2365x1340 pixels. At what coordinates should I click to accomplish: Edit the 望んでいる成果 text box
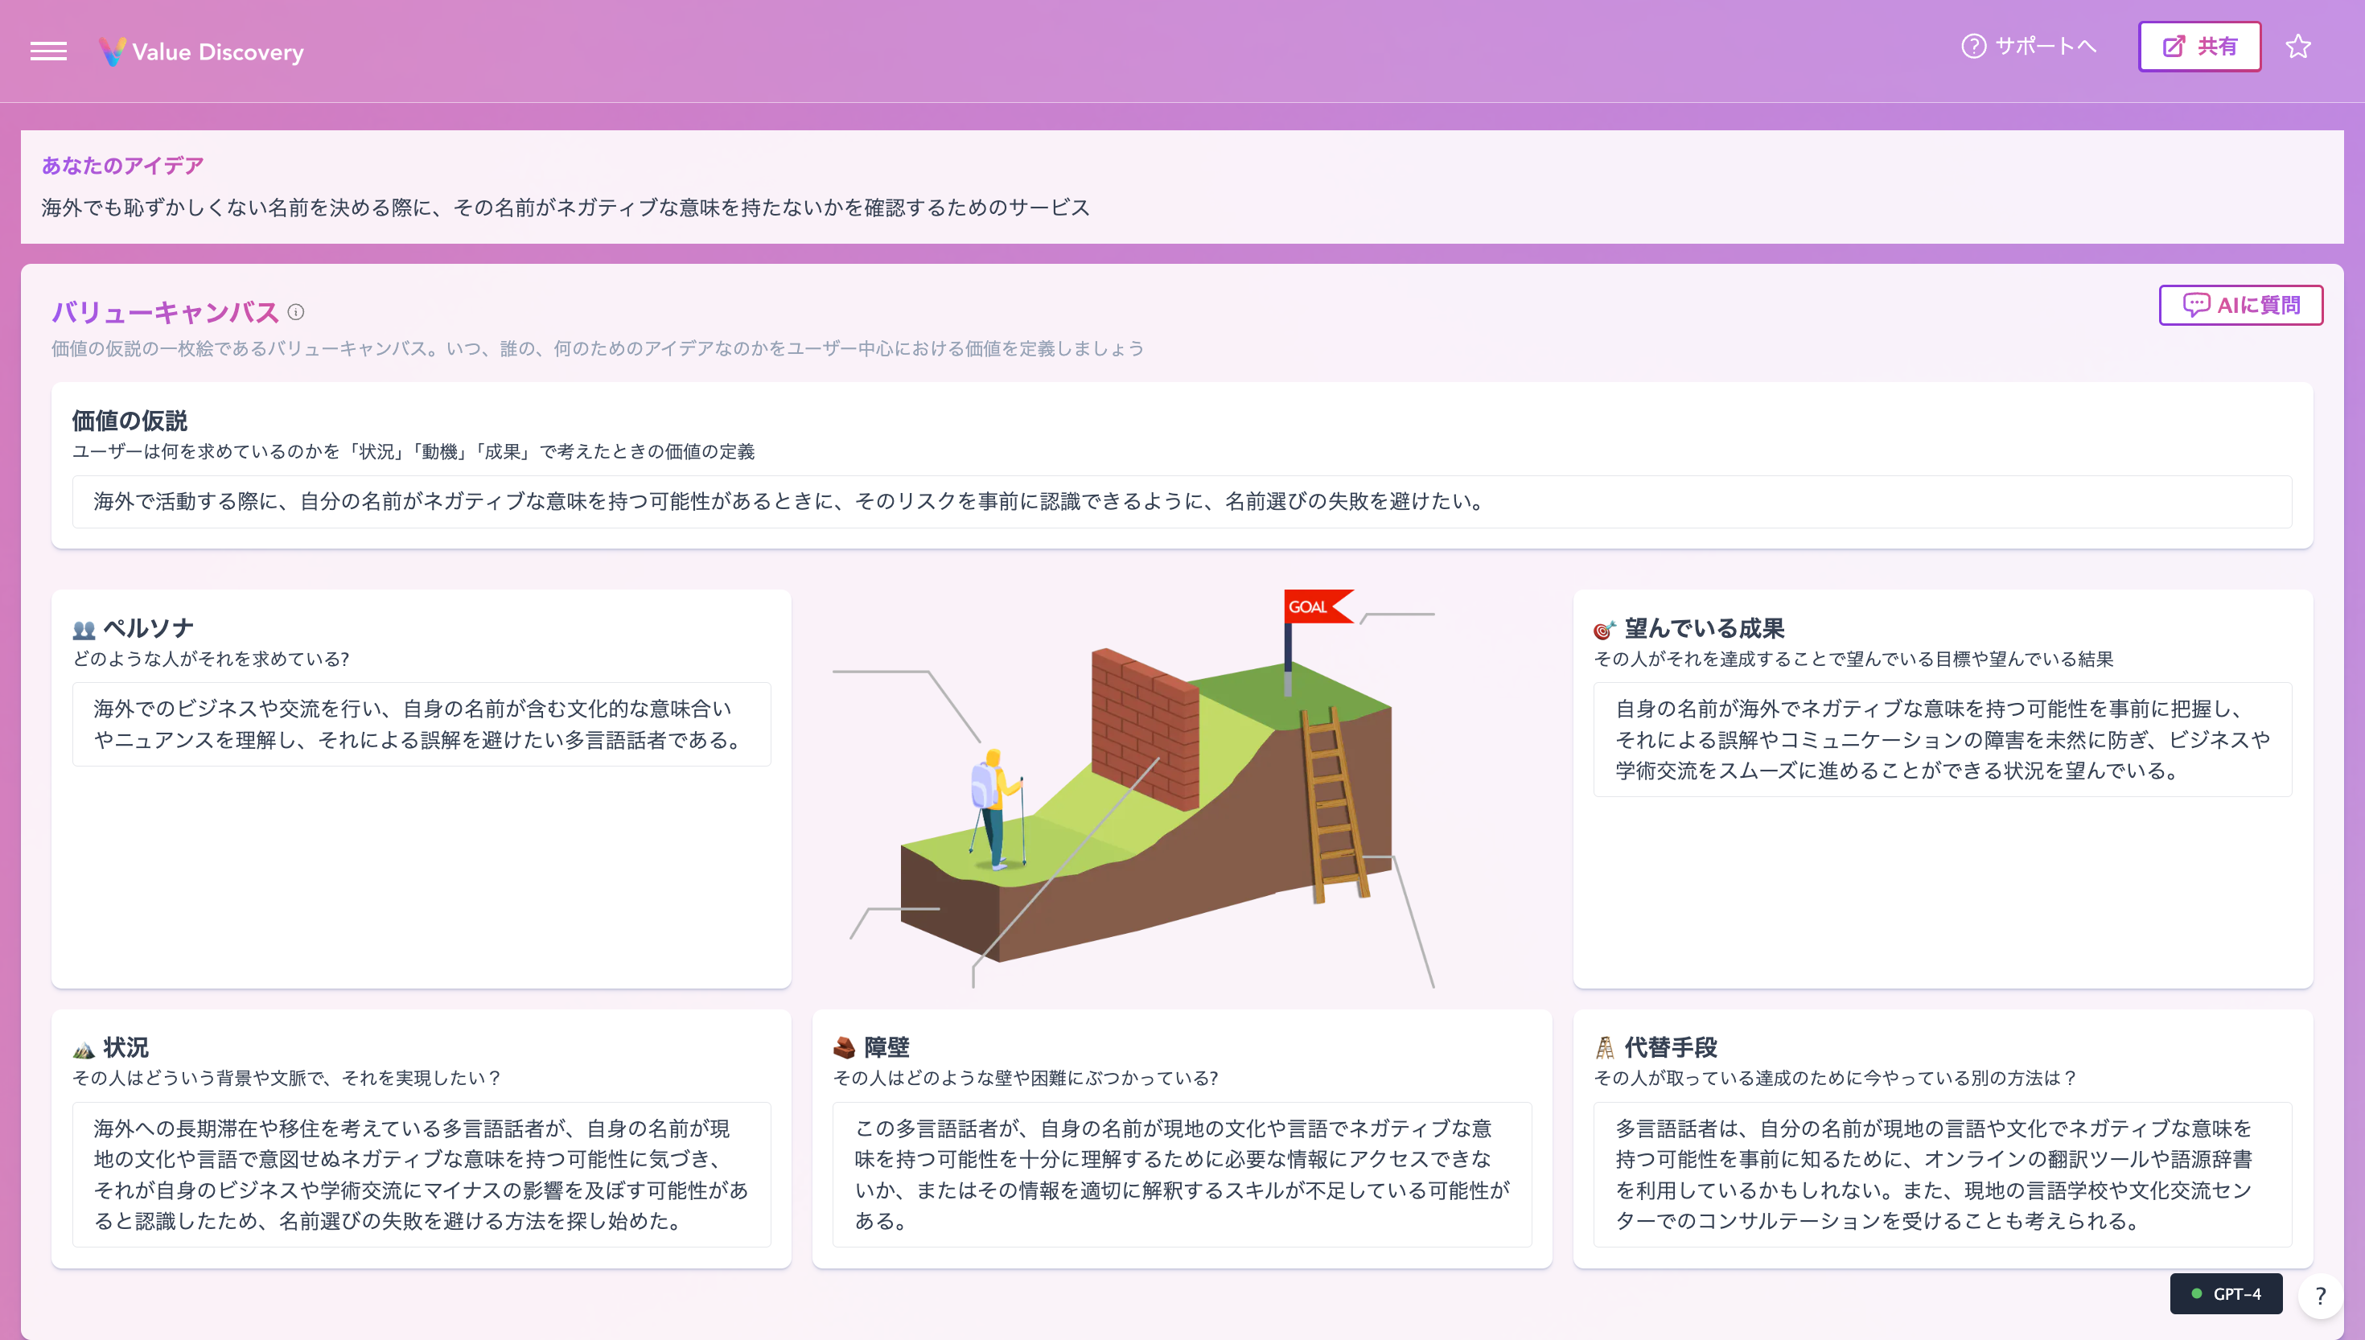(1942, 739)
